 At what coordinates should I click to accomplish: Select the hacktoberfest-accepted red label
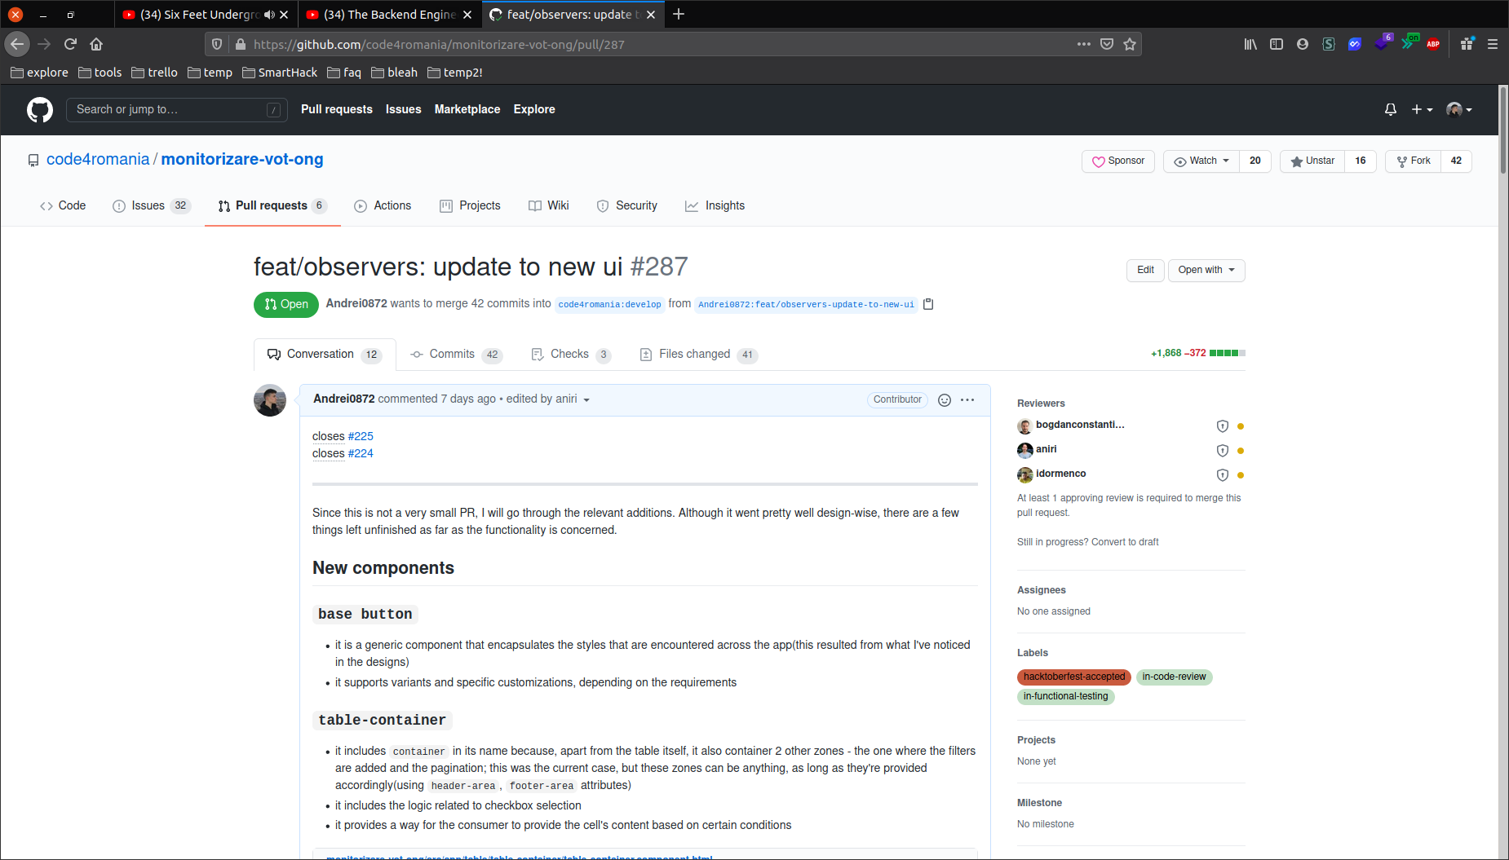coord(1073,677)
